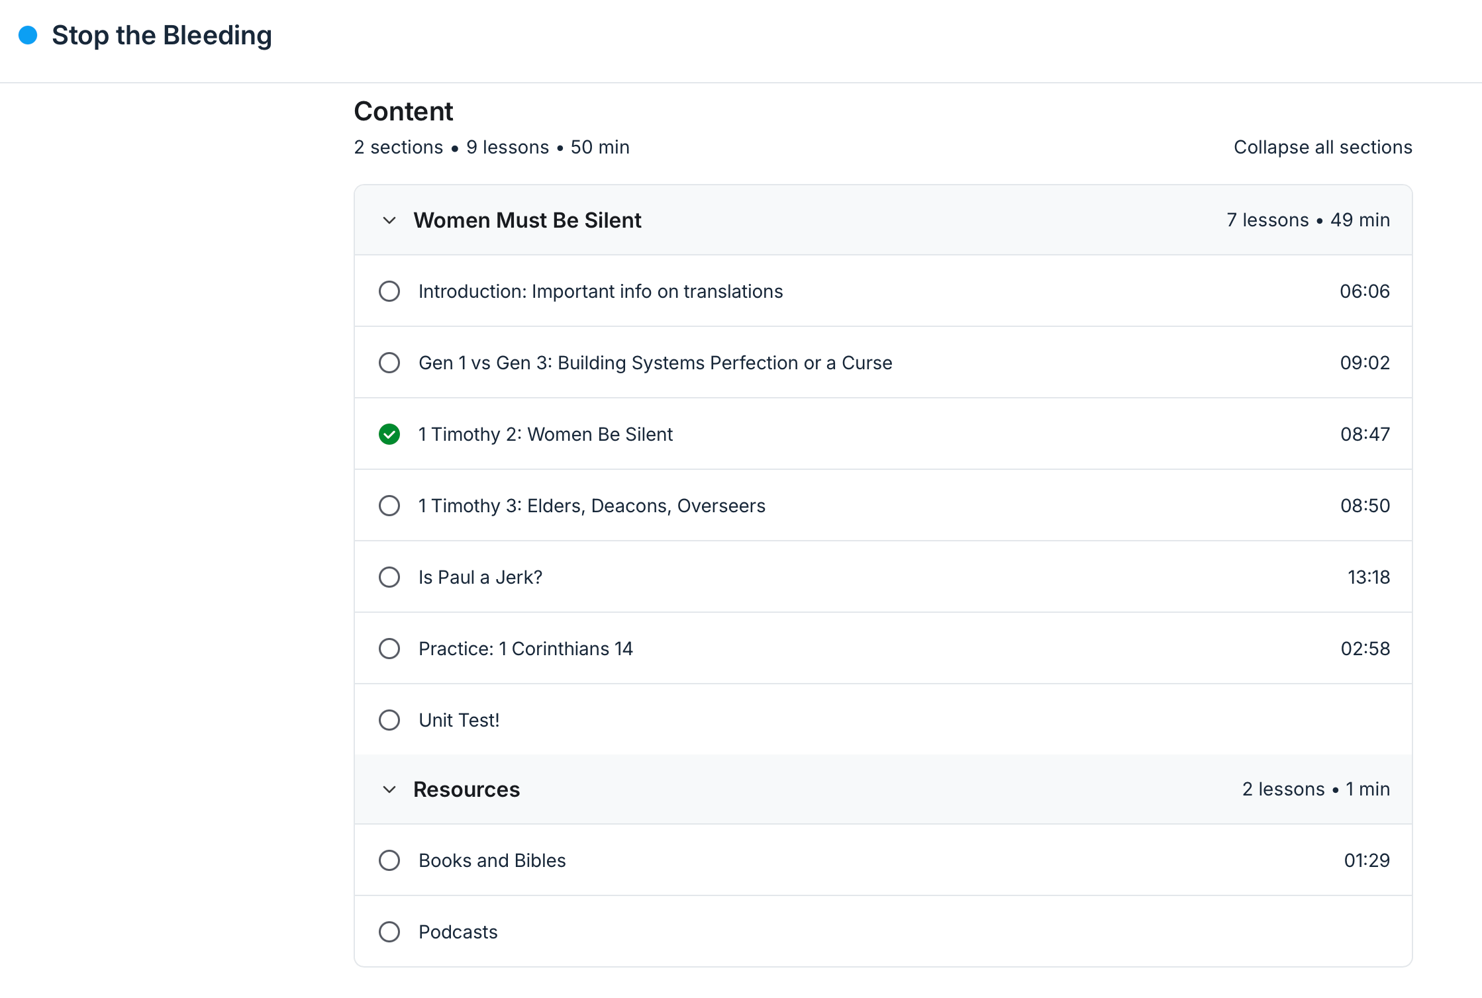Click Collapse all sections
The height and width of the screenshot is (998, 1482).
1322,147
